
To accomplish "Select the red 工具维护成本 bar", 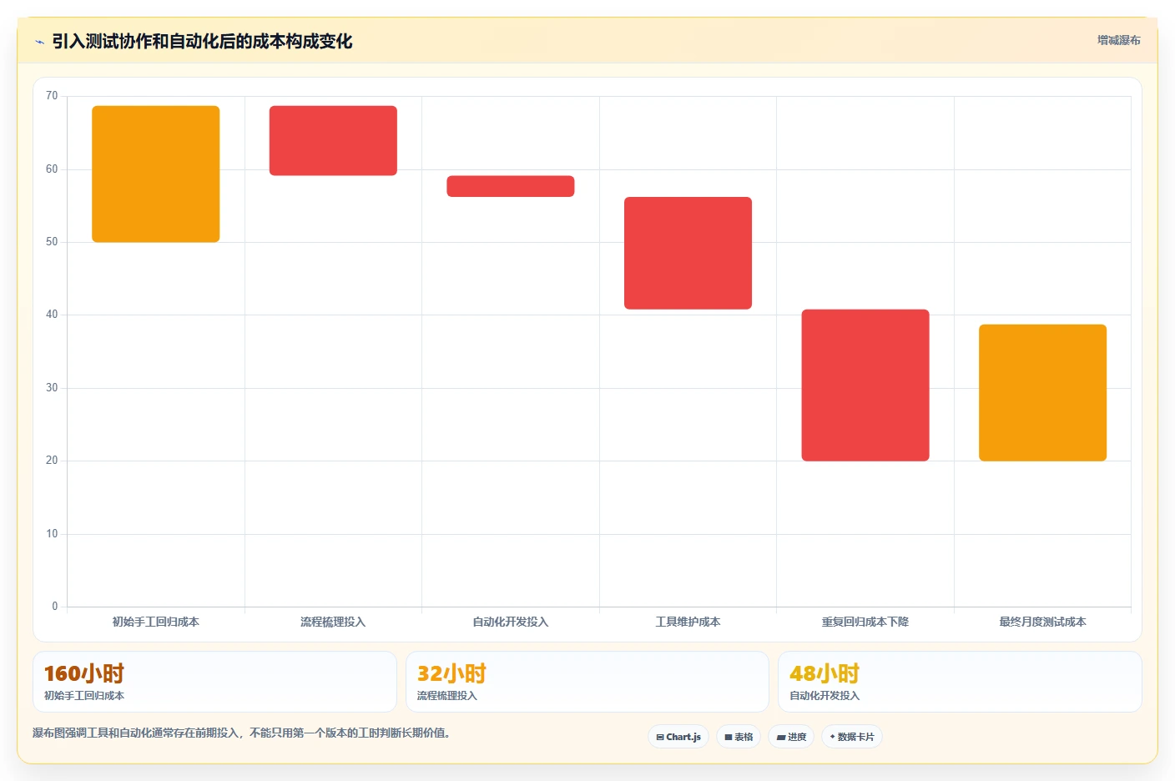I will pyautogui.click(x=688, y=253).
